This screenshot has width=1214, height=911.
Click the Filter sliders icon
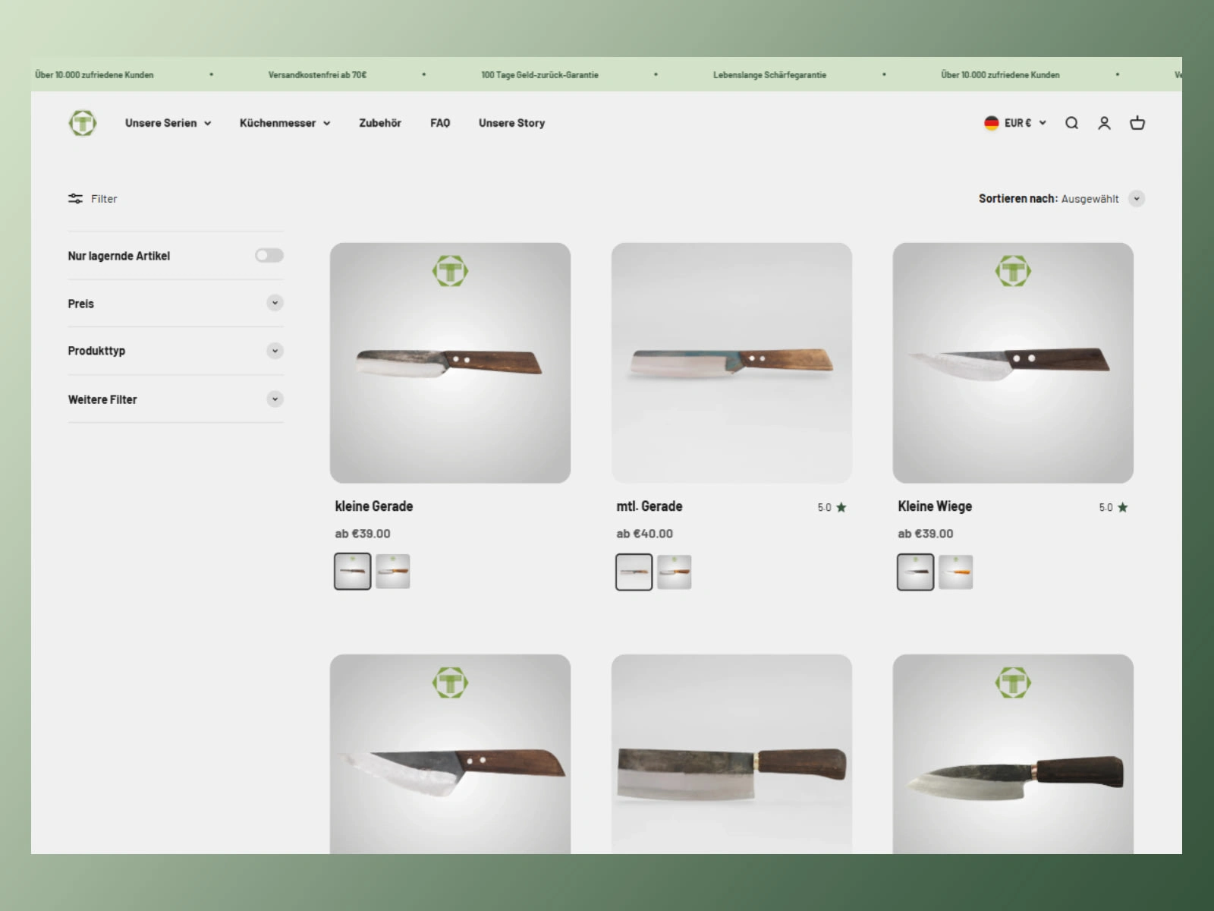[x=75, y=199]
